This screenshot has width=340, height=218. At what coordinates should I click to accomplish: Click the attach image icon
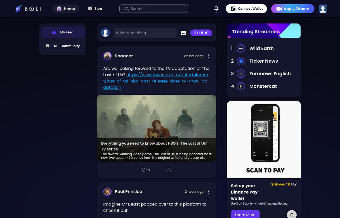click(183, 33)
